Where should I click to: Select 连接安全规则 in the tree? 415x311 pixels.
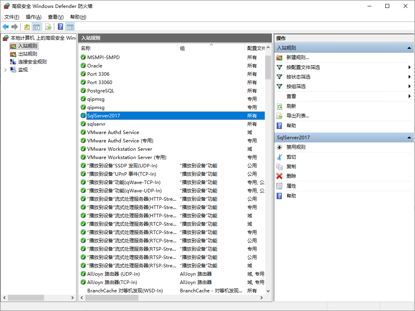(32, 62)
